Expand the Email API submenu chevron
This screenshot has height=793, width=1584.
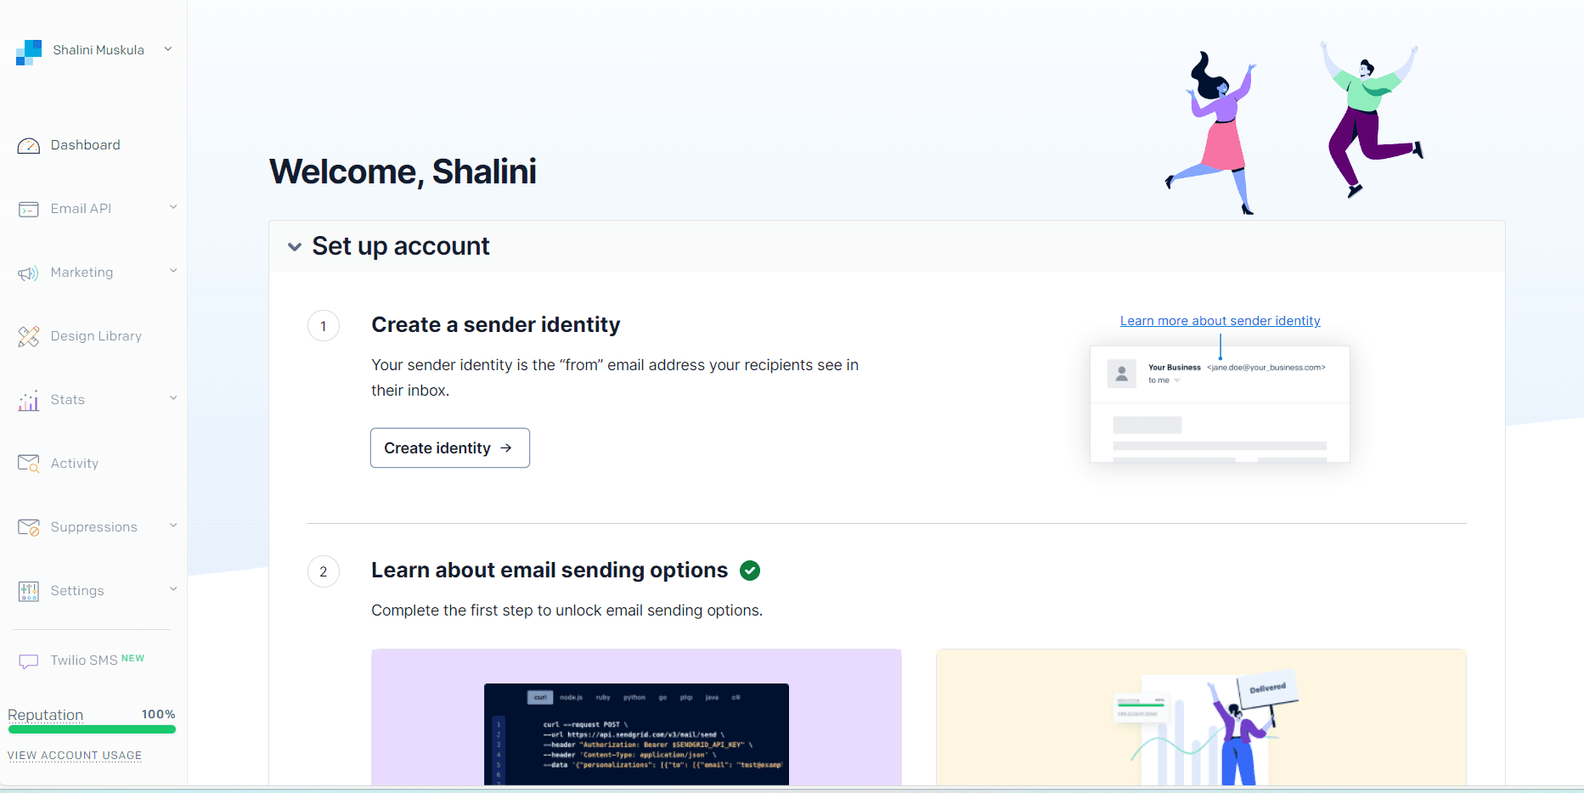coord(173,207)
